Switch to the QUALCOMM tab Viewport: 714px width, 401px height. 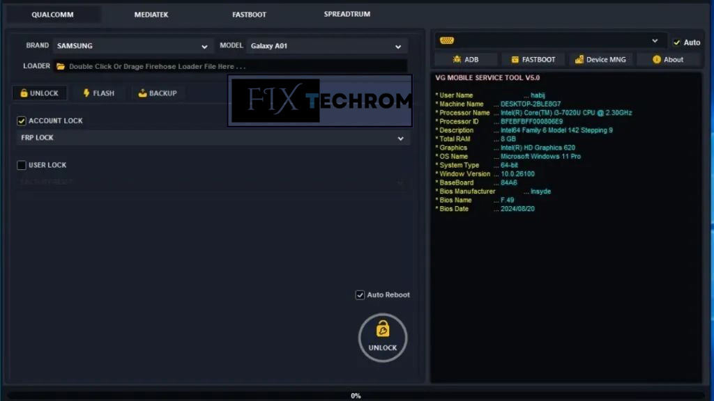52,15
